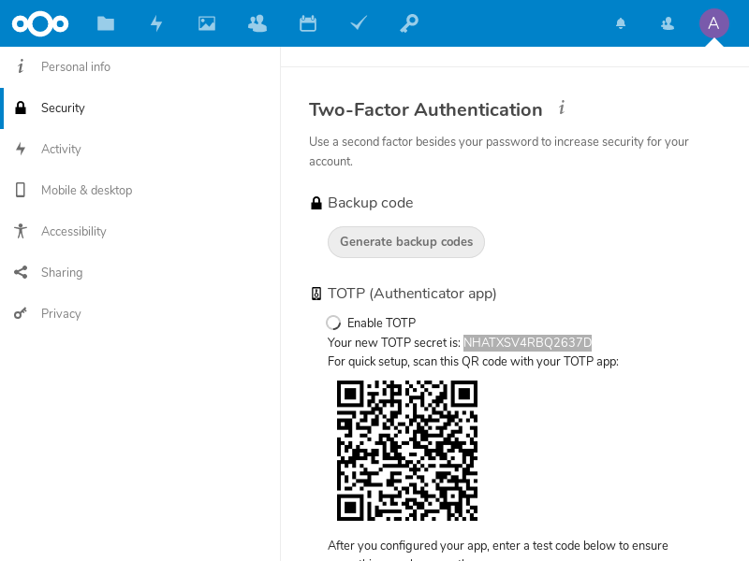Click the Two-Factor Authentication info icon

(562, 108)
